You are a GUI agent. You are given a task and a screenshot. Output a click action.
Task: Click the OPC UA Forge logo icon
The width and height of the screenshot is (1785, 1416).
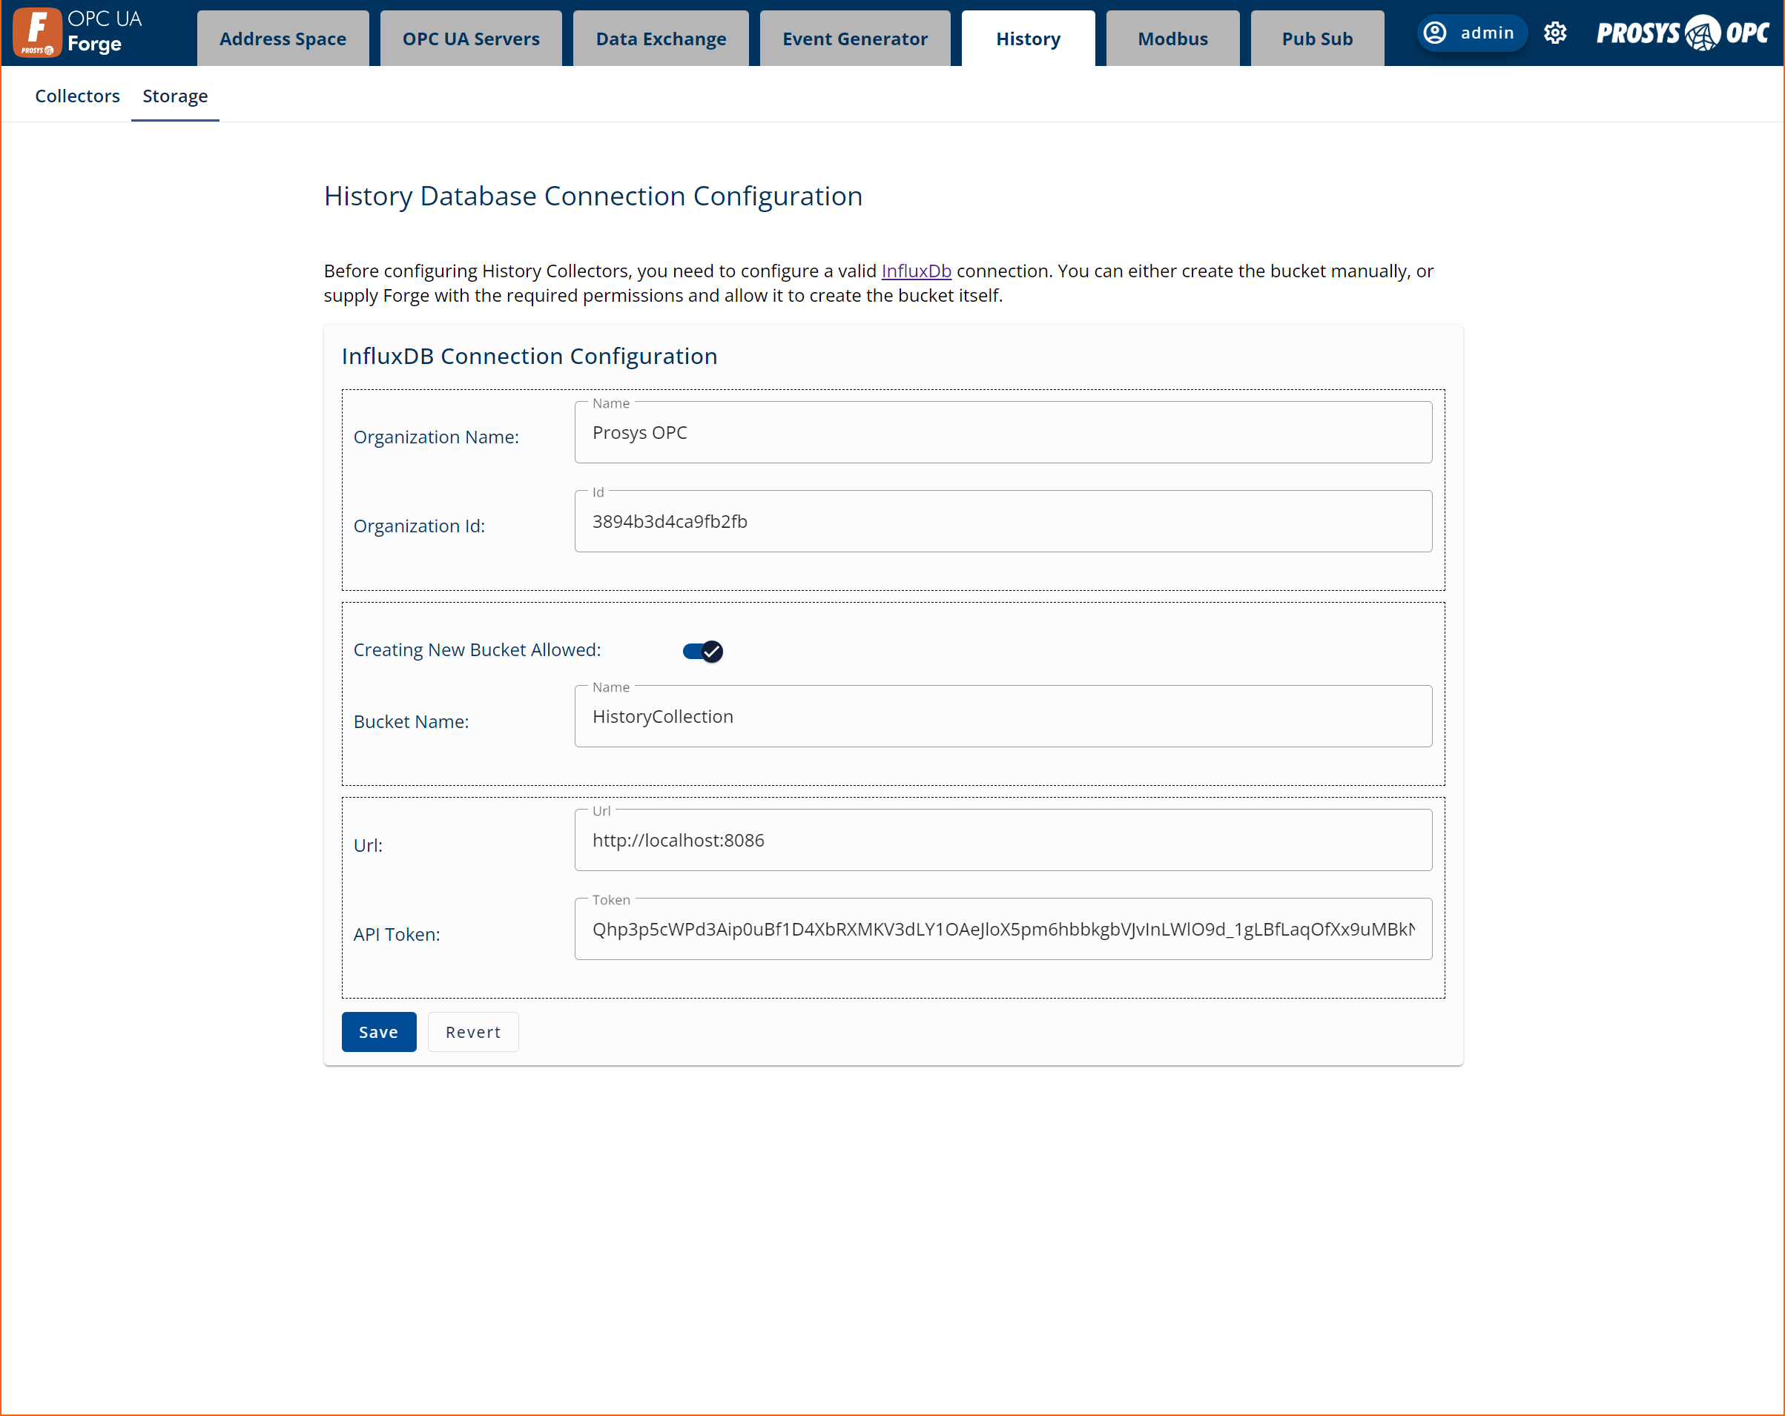(x=37, y=33)
